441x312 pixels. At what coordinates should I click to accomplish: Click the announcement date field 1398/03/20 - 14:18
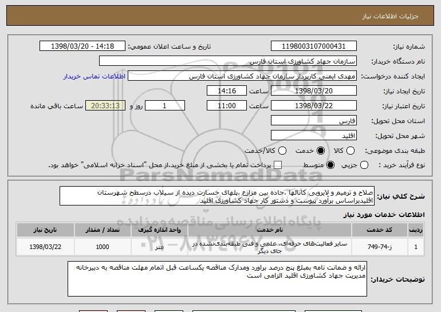82,46
